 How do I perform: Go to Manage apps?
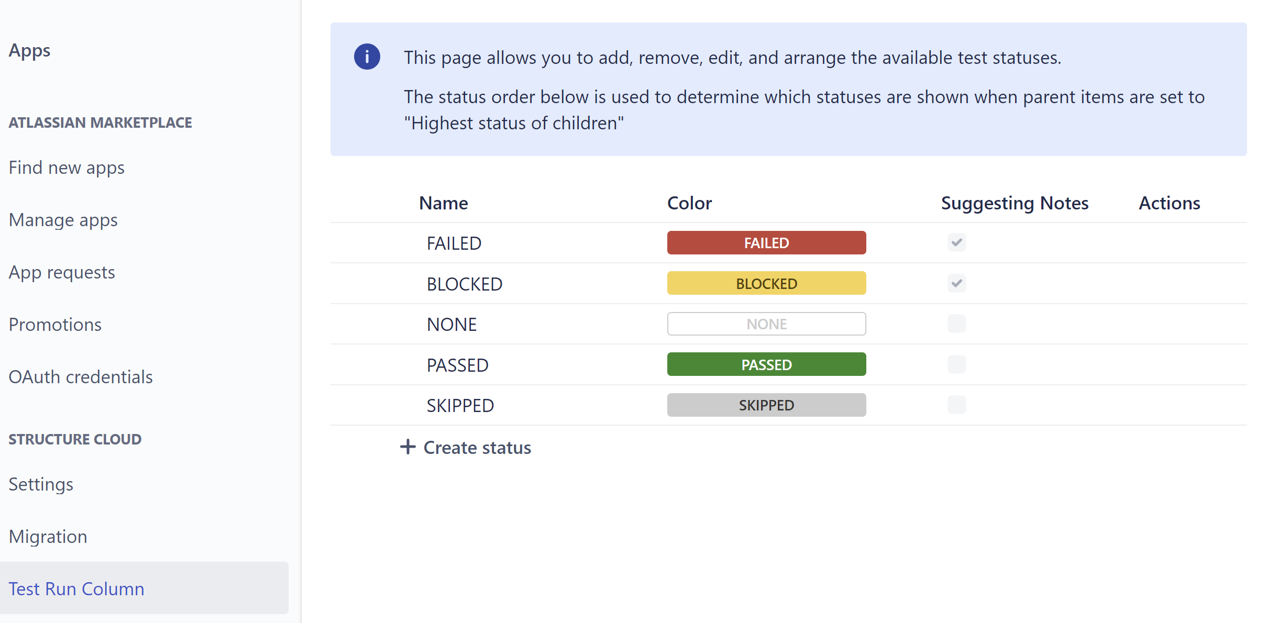pyautogui.click(x=63, y=220)
